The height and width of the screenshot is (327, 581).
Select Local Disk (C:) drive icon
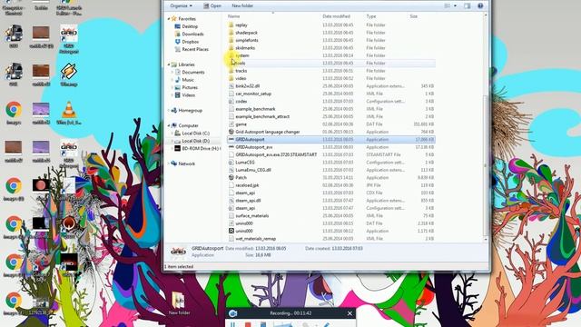point(178,134)
